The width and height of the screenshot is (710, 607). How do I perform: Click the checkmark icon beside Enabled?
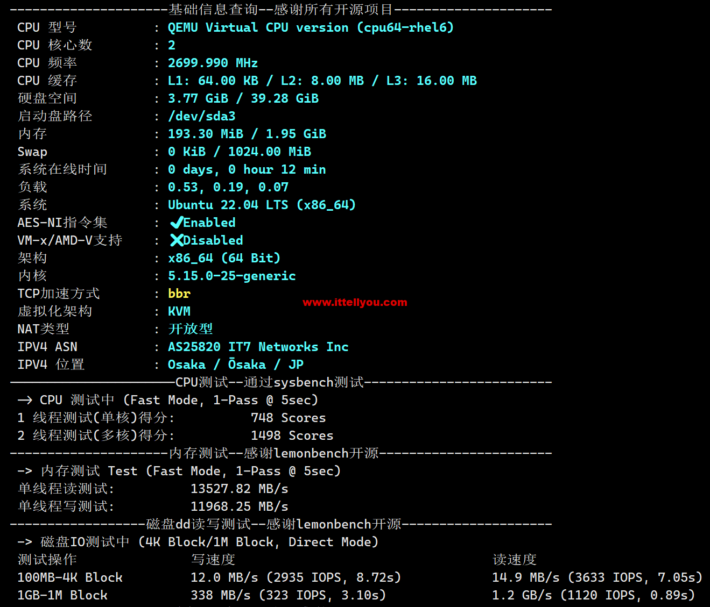tap(177, 223)
